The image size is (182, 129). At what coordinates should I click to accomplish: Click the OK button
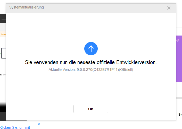coord(91,109)
